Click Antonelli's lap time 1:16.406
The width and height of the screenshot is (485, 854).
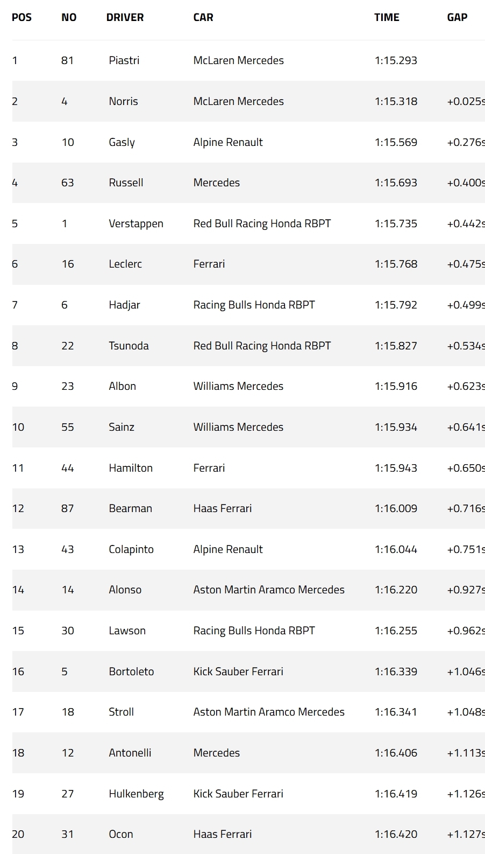click(x=396, y=753)
